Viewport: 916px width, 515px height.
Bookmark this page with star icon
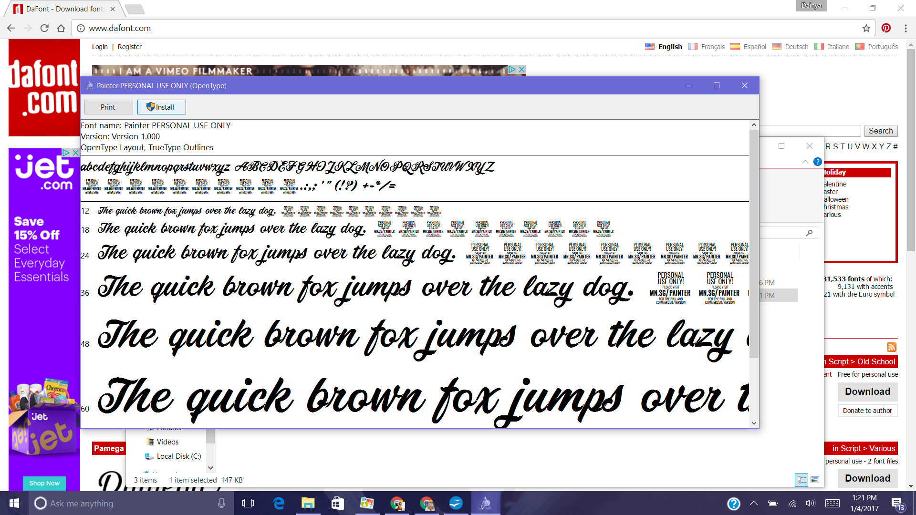866,28
